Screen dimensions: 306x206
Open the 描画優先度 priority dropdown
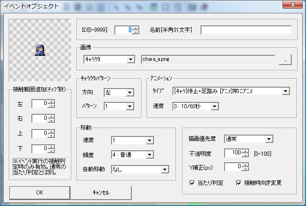[x=249, y=139]
